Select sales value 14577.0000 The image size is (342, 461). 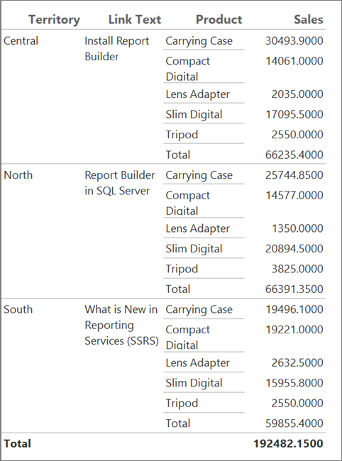(x=294, y=196)
